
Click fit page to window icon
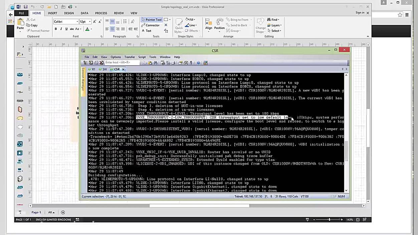358,220
